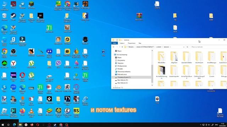
Task: Select the Firefox shortcut on the desktop
Action: (x=22, y=112)
